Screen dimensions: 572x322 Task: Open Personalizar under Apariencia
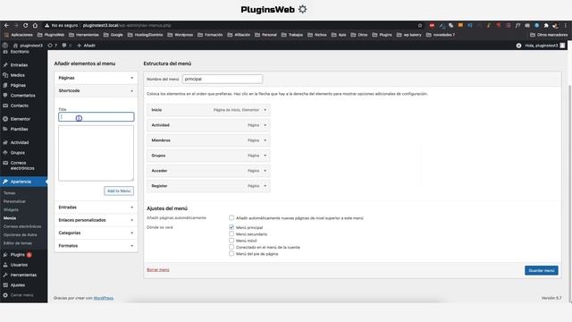click(14, 201)
